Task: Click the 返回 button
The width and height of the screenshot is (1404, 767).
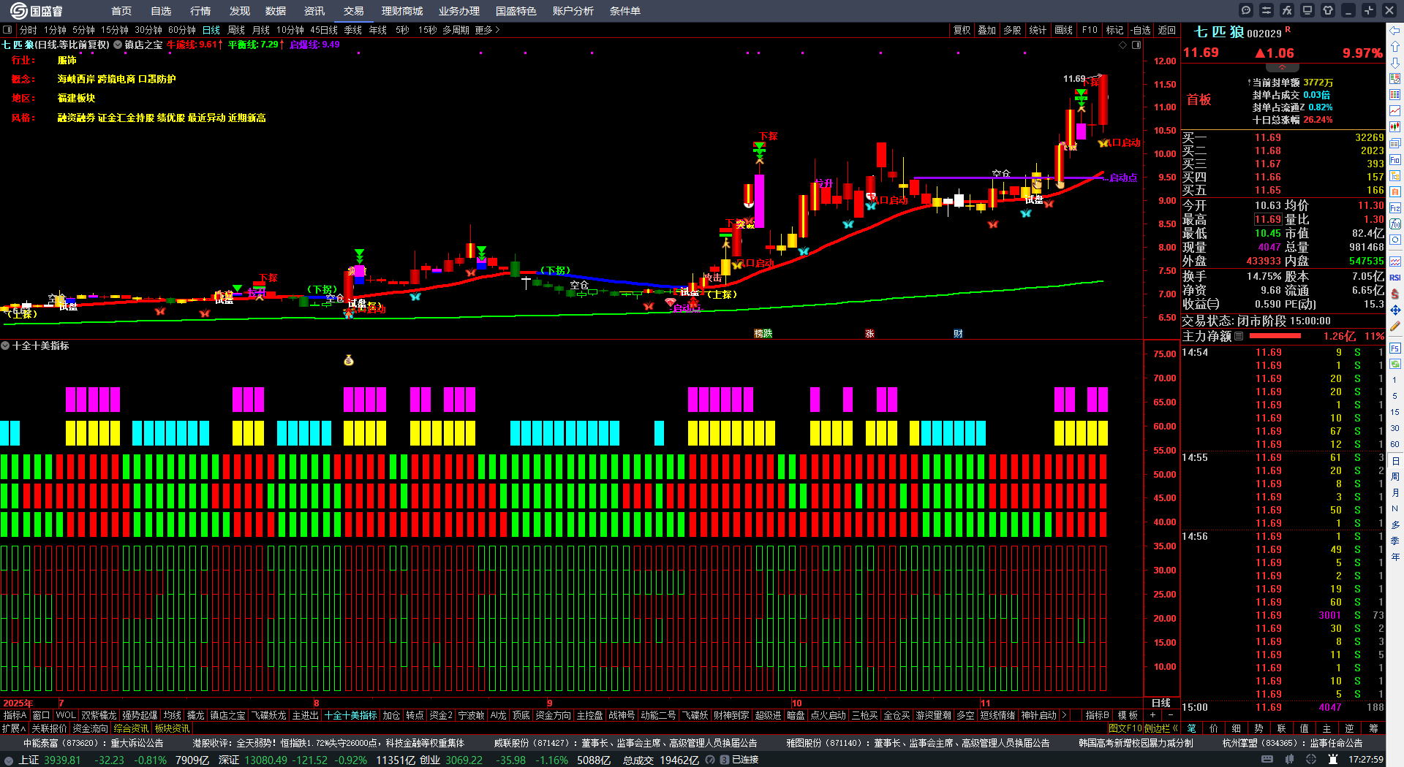Action: (1167, 30)
